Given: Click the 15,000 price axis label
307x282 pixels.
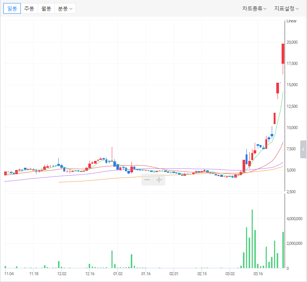Looking at the screenshot, I should coord(292,85).
